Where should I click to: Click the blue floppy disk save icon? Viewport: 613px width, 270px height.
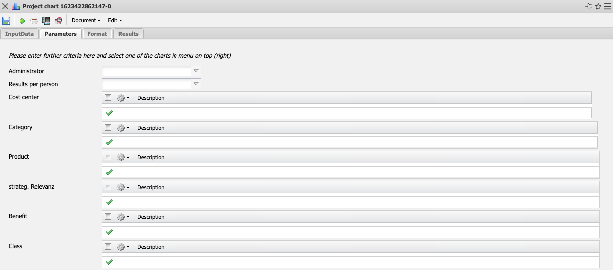tap(6, 20)
